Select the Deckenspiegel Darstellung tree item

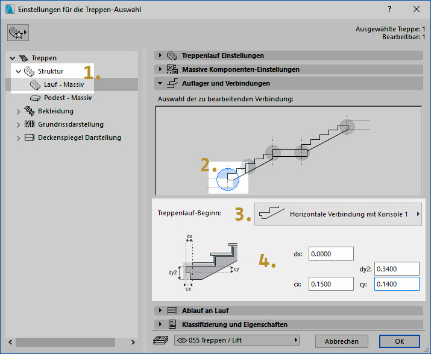click(80, 137)
